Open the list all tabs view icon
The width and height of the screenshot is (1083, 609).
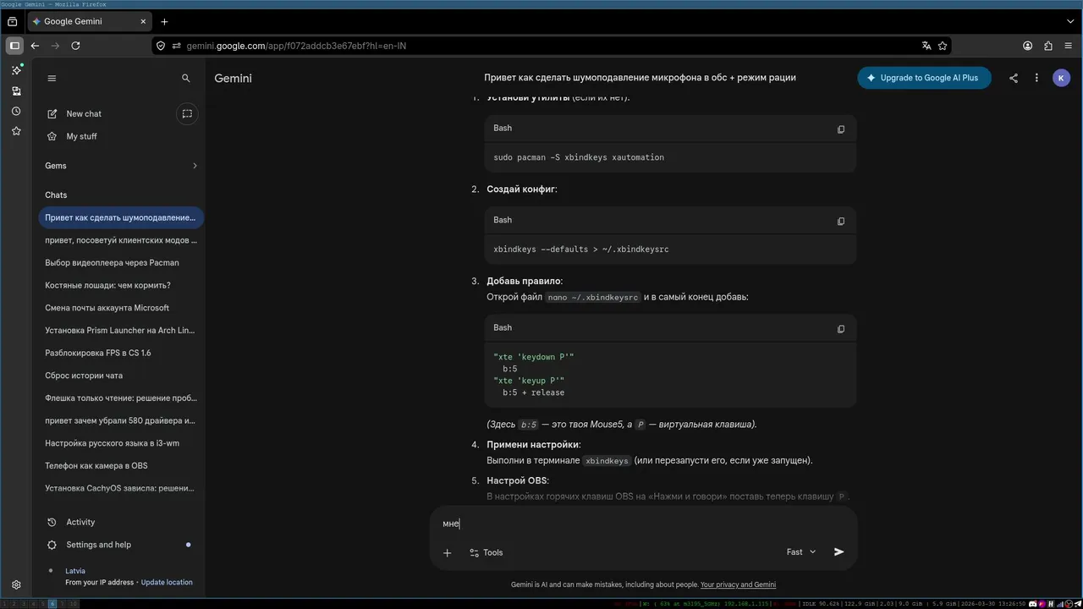click(x=13, y=21)
